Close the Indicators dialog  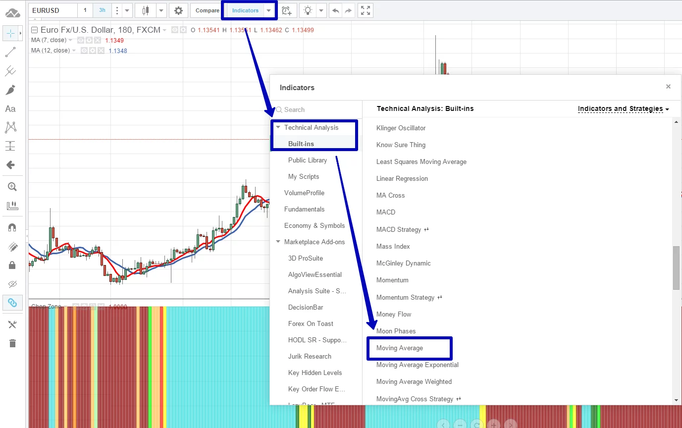[x=668, y=87]
